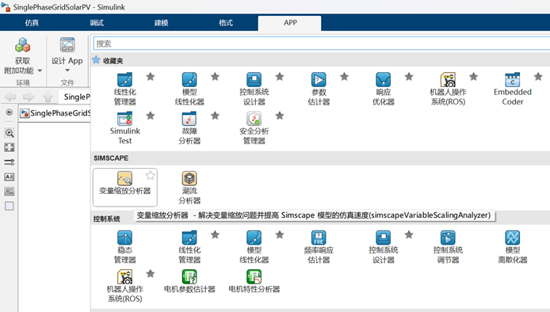Screen dimensions: 550x312
Task: Switch to the 建模 tab
Action: coord(161,23)
